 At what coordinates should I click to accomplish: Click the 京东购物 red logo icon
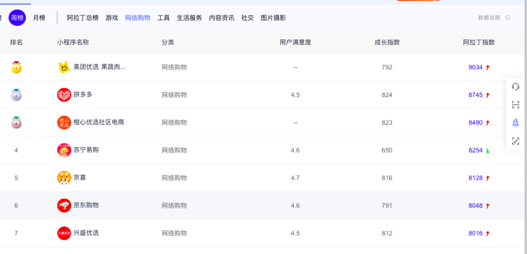coord(64,205)
